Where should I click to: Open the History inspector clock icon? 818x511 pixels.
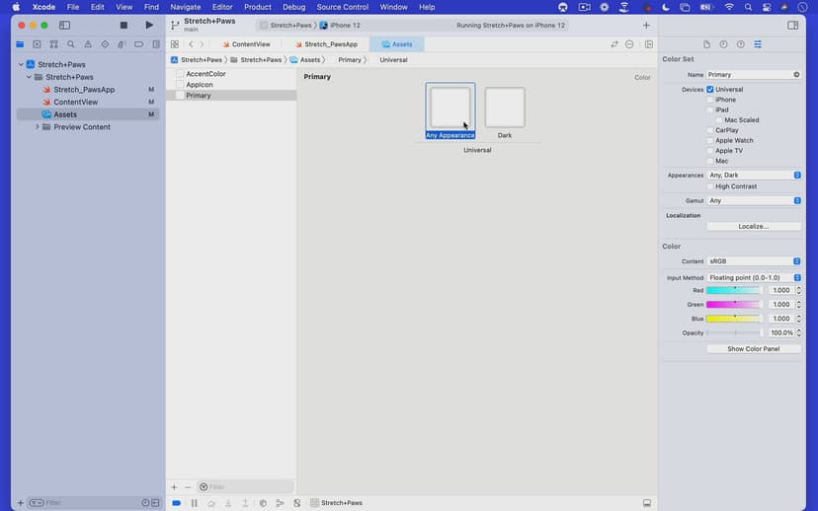[x=724, y=44]
